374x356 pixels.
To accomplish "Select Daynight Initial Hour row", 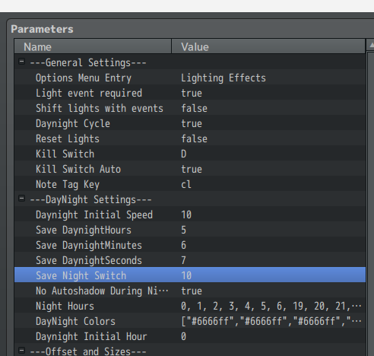I will coord(190,336).
